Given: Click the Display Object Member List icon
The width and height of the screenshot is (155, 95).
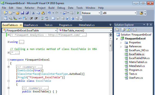Looking at the screenshot, I should click(x=6, y=18).
